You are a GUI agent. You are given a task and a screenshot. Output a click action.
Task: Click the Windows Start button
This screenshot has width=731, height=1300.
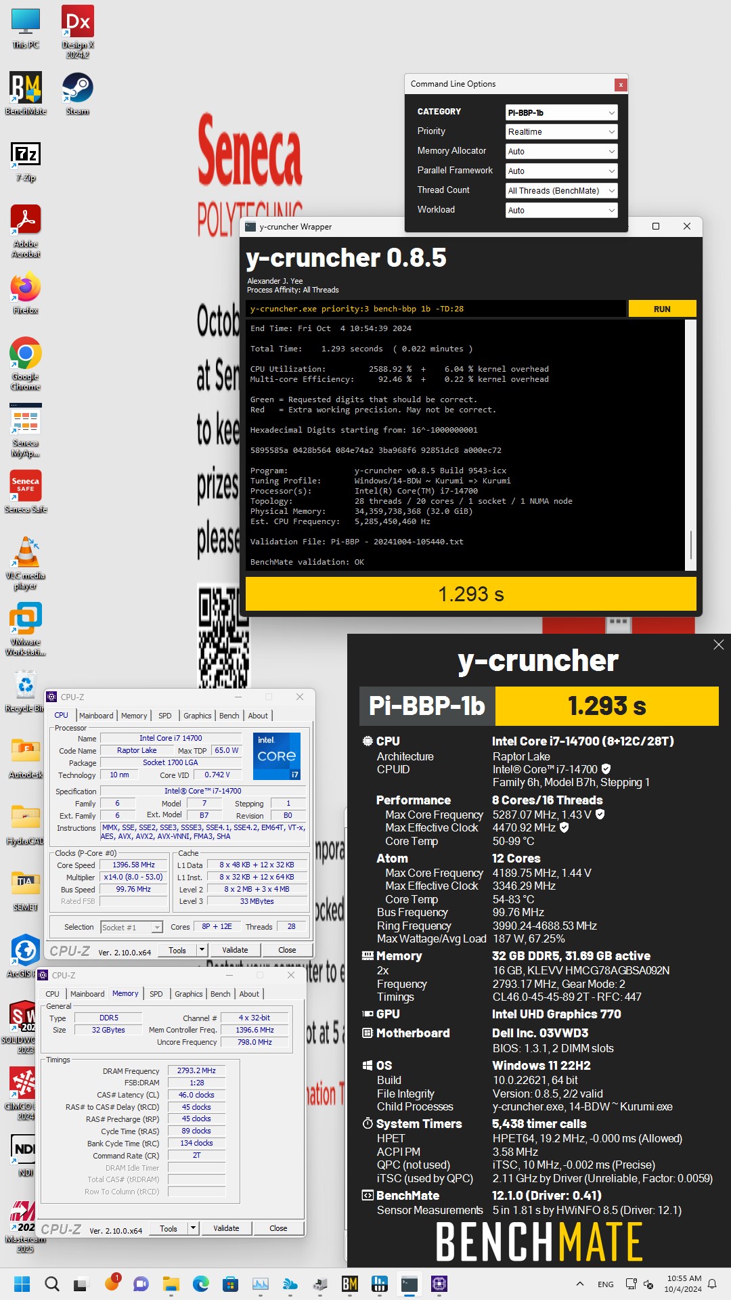pyautogui.click(x=22, y=1284)
